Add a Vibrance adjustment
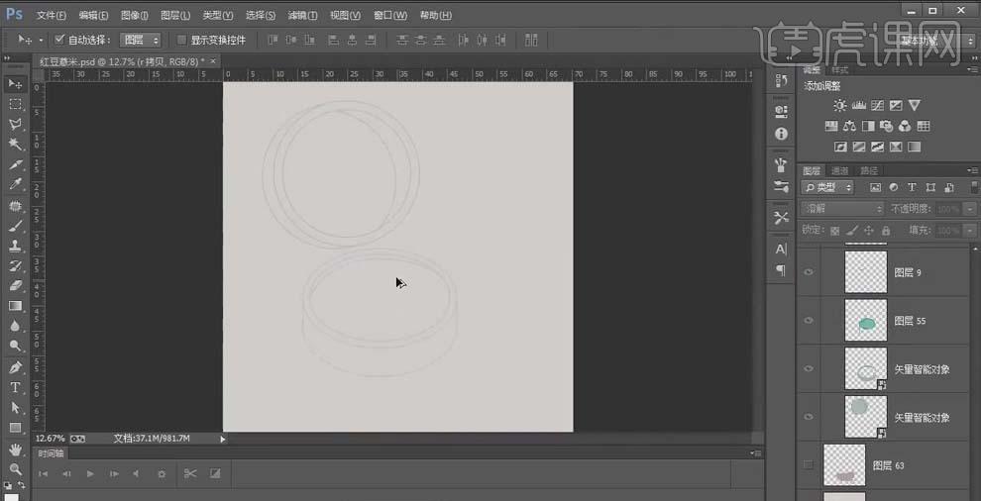The height and width of the screenshot is (501, 981). pos(914,105)
